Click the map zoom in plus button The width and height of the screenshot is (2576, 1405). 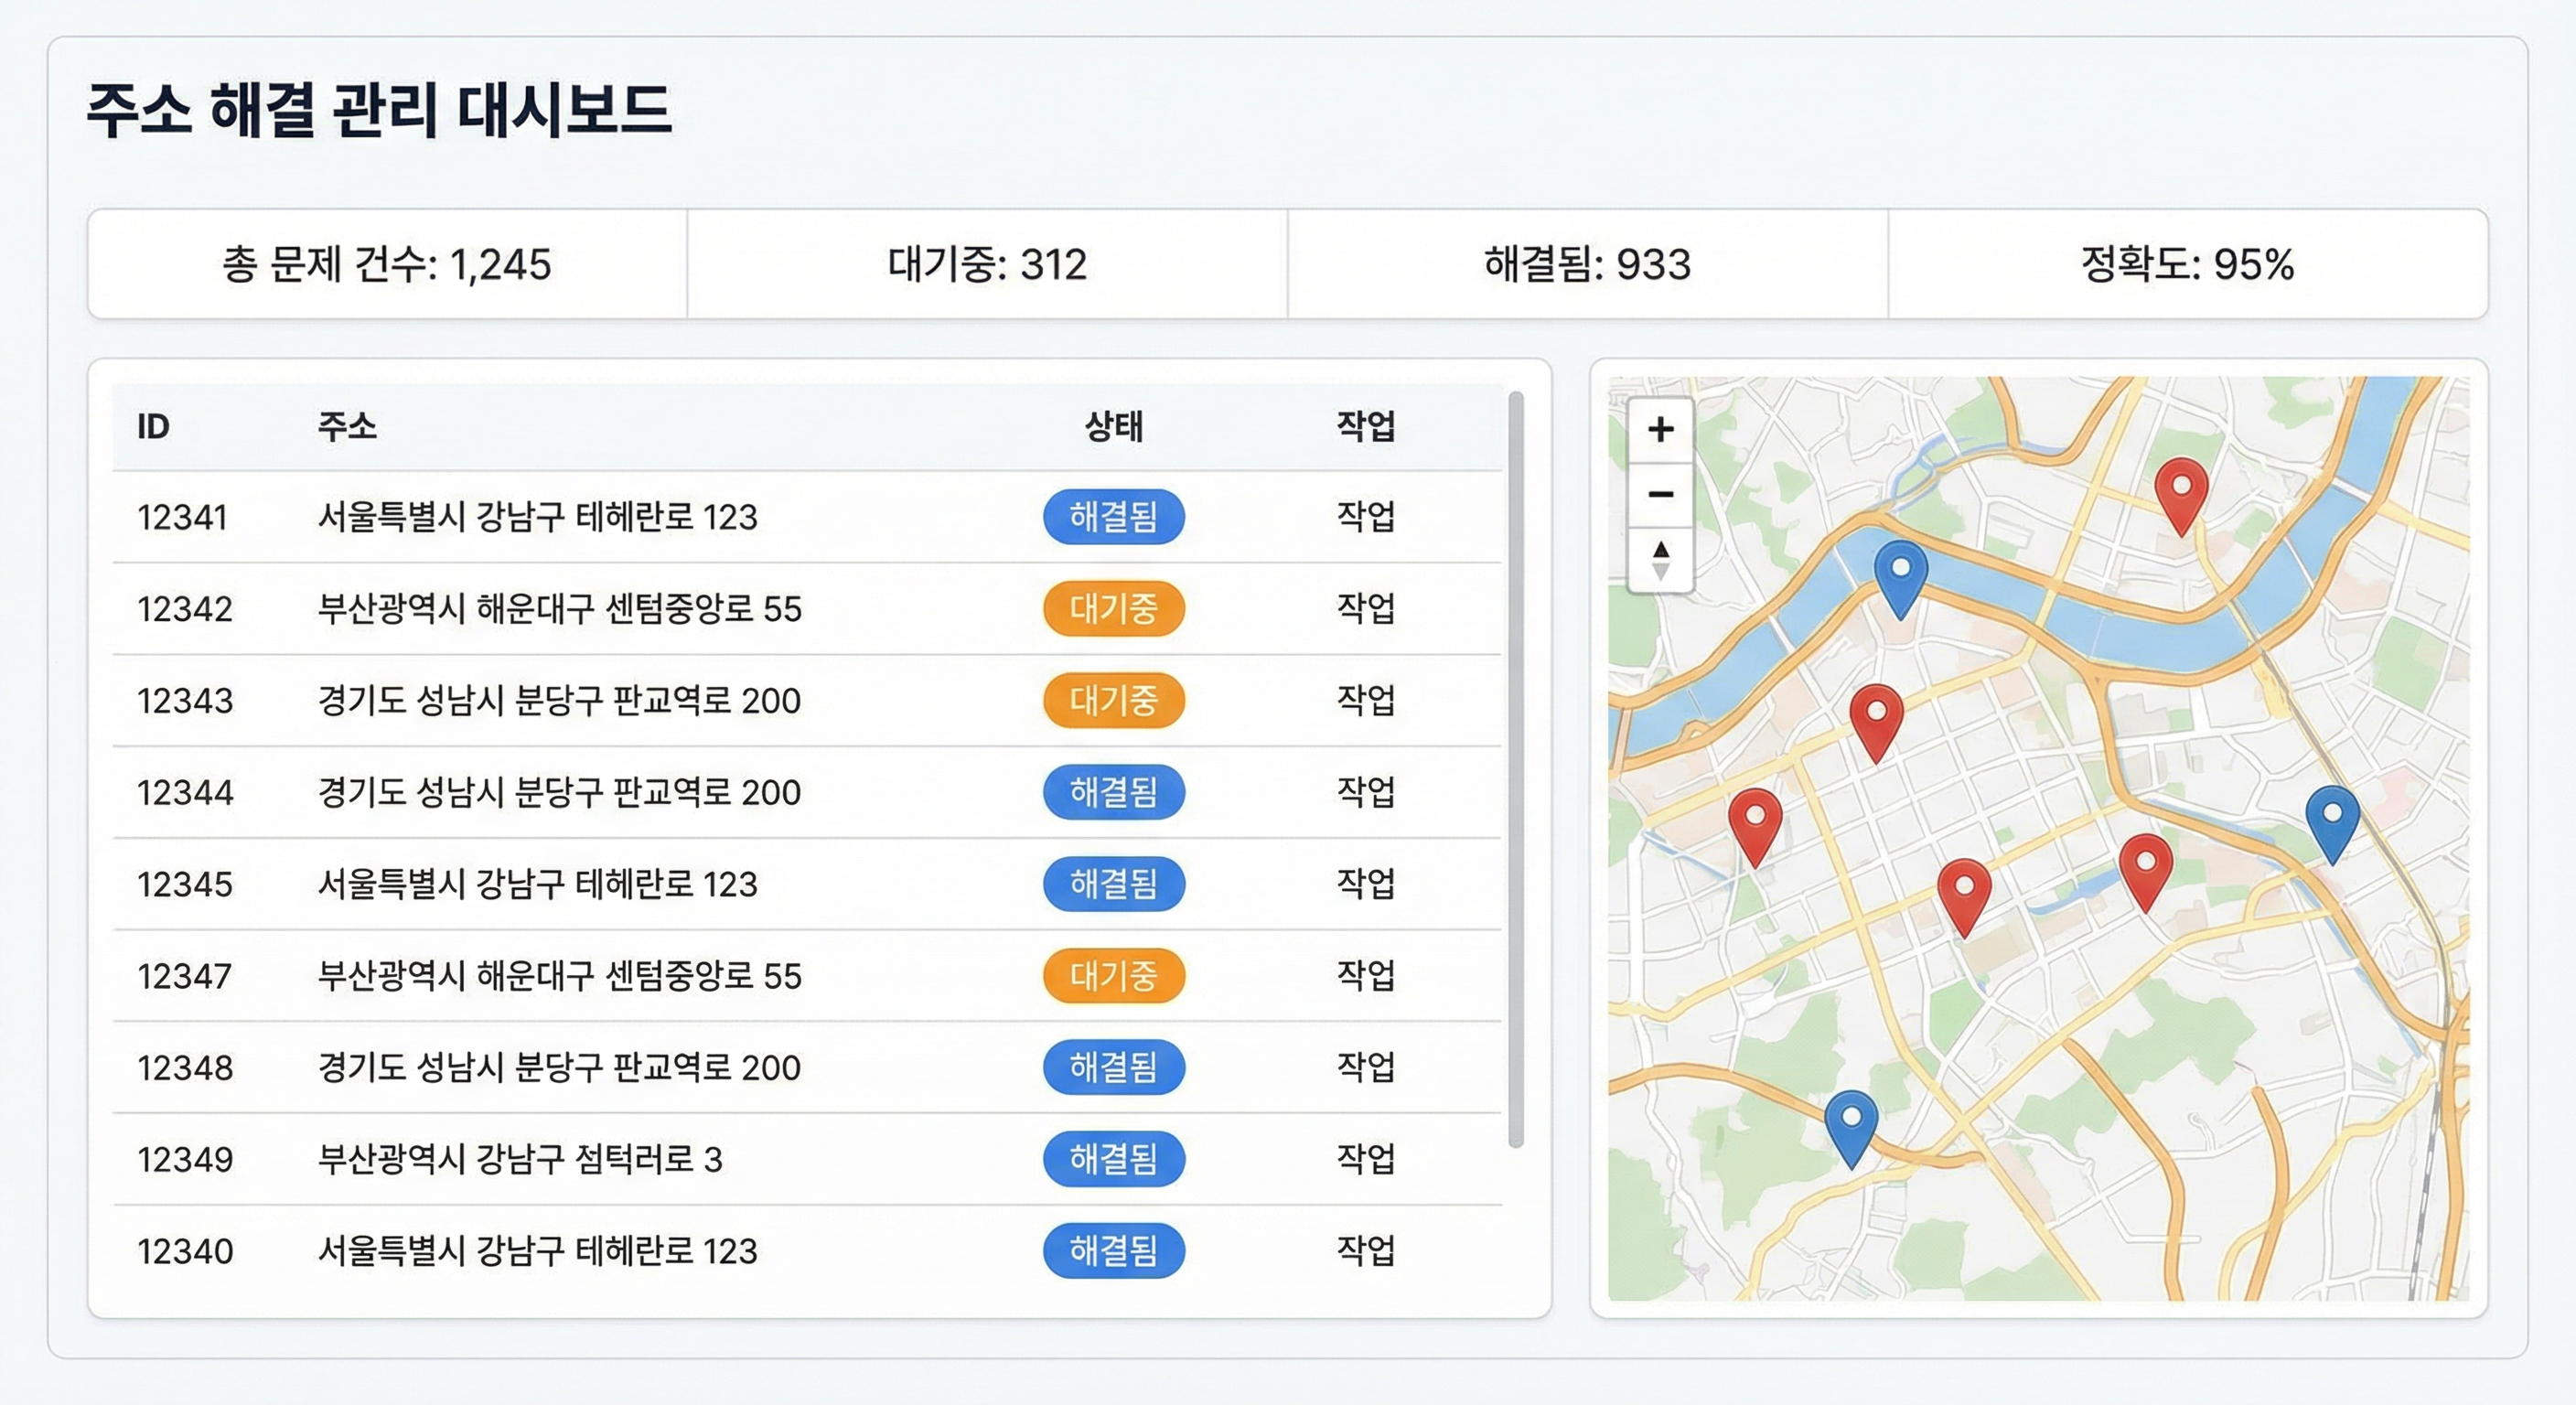click(1660, 430)
